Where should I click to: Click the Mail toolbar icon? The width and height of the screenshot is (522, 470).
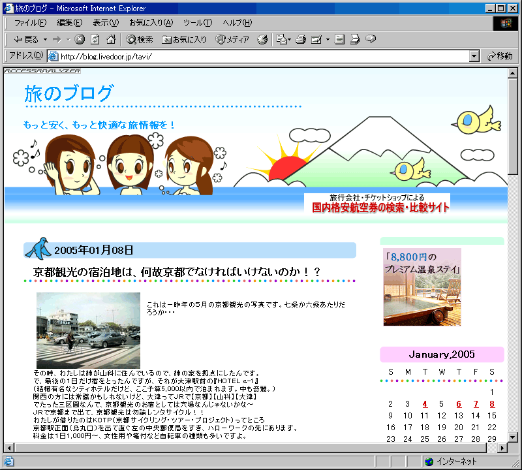[x=282, y=40]
